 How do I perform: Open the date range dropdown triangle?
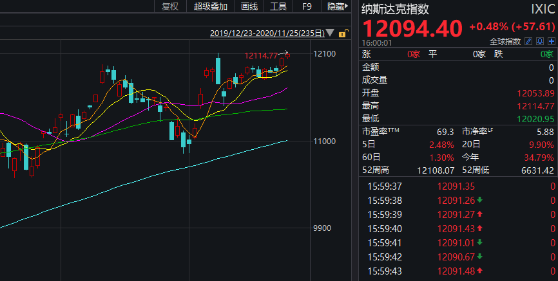pos(331,33)
